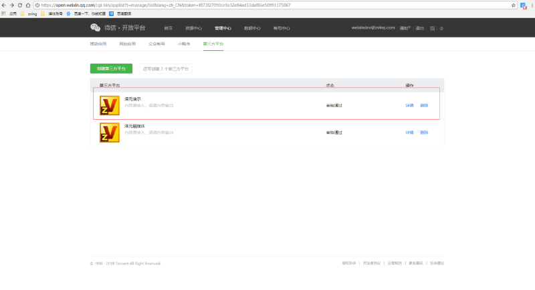This screenshot has height=290, width=535.
Task: Open 侵权投诉 footer link
Action: pyautogui.click(x=348, y=263)
